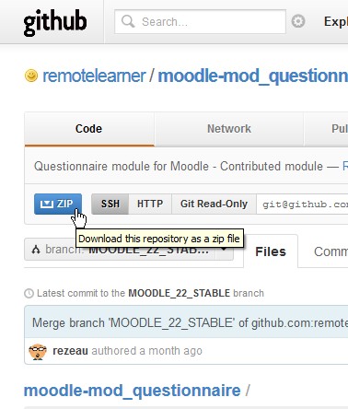Expand the MOODLE_22_STABLE branch dropdown
The image size is (348, 409).
[129, 250]
